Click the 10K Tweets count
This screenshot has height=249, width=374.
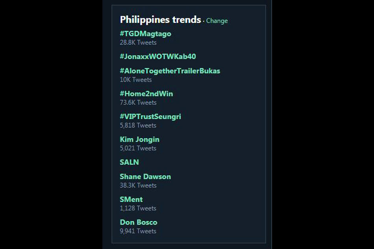click(136, 80)
